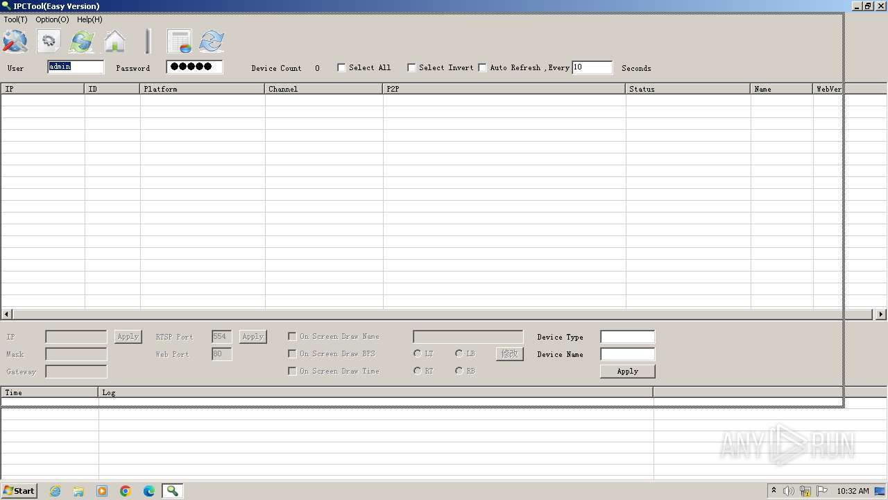Image resolution: width=888 pixels, height=500 pixels.
Task: Tick the Select All checkbox
Action: 341,67
